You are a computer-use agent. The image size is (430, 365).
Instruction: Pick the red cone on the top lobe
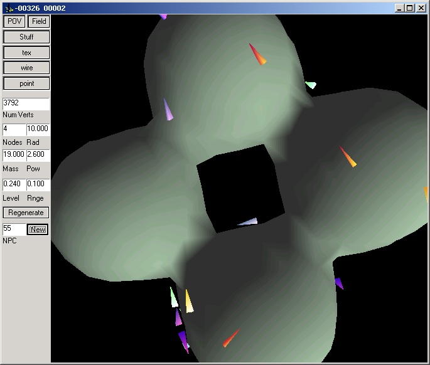(x=257, y=54)
